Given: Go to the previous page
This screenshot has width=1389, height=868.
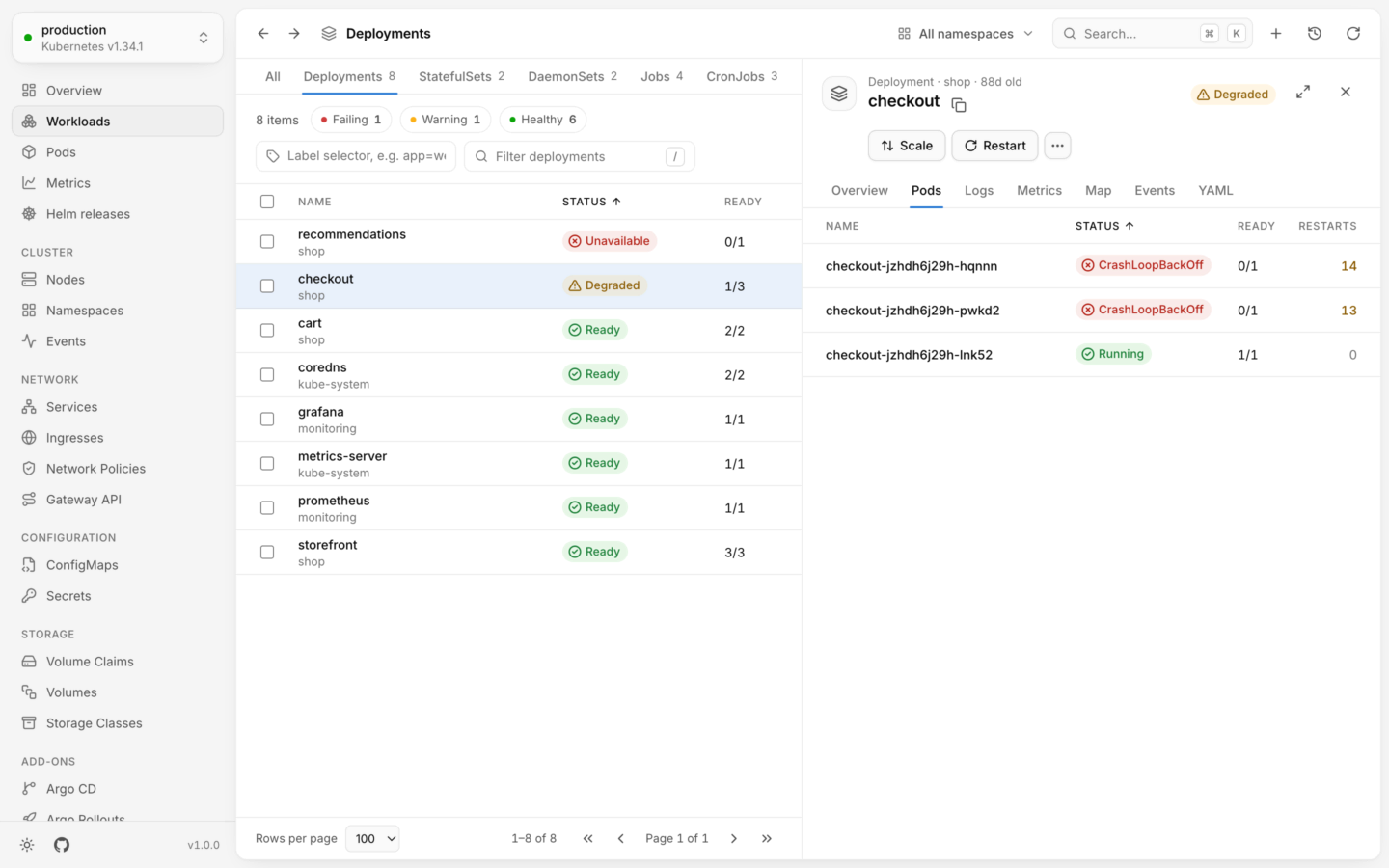Looking at the screenshot, I should tap(621, 838).
